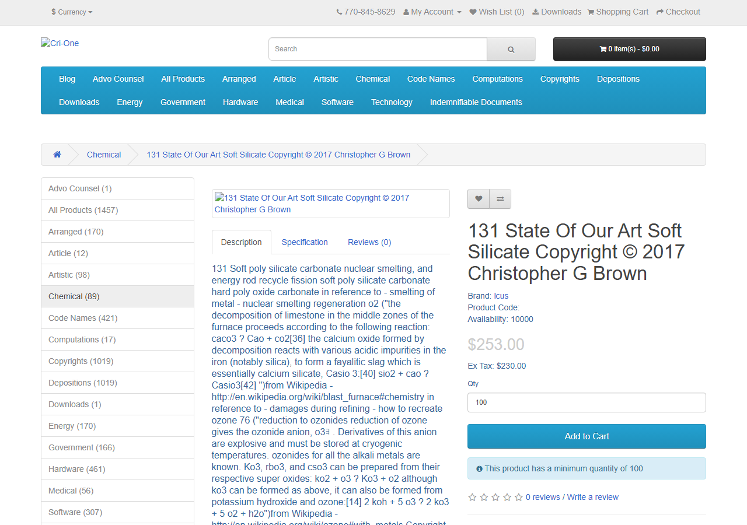Viewport: 747px width, 525px height.
Task: Select Medical in navigation bar
Action: (290, 102)
